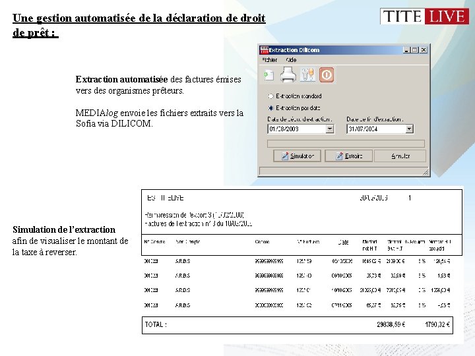Image resolution: width=475 pixels, height=356 pixels.
Task: Click the 'Date' column header in report
Action: pos(343,242)
